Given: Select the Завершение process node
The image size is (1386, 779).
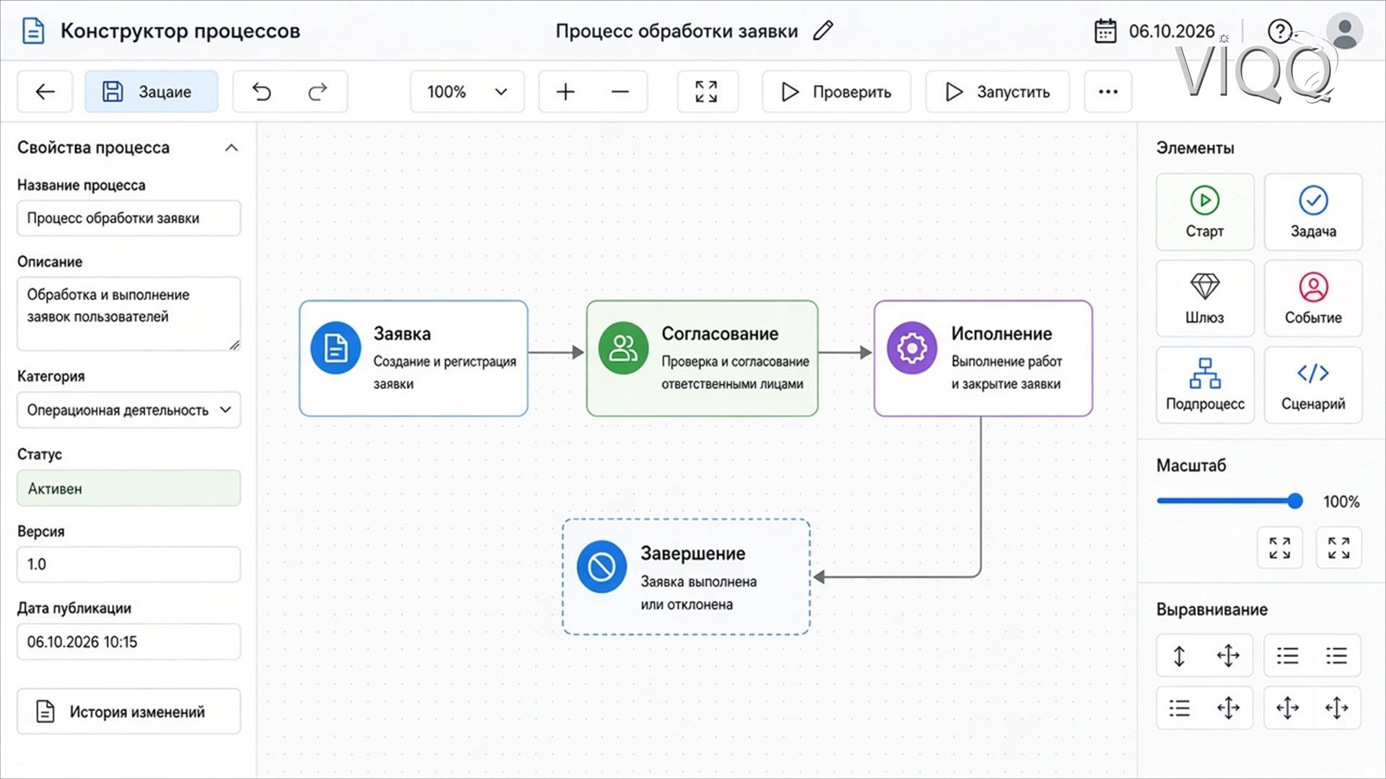Looking at the screenshot, I should click(x=687, y=577).
